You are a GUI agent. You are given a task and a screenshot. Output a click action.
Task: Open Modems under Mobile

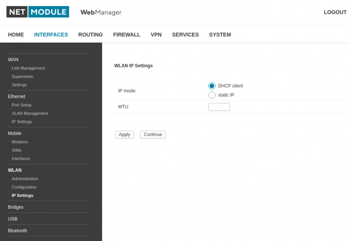point(20,142)
